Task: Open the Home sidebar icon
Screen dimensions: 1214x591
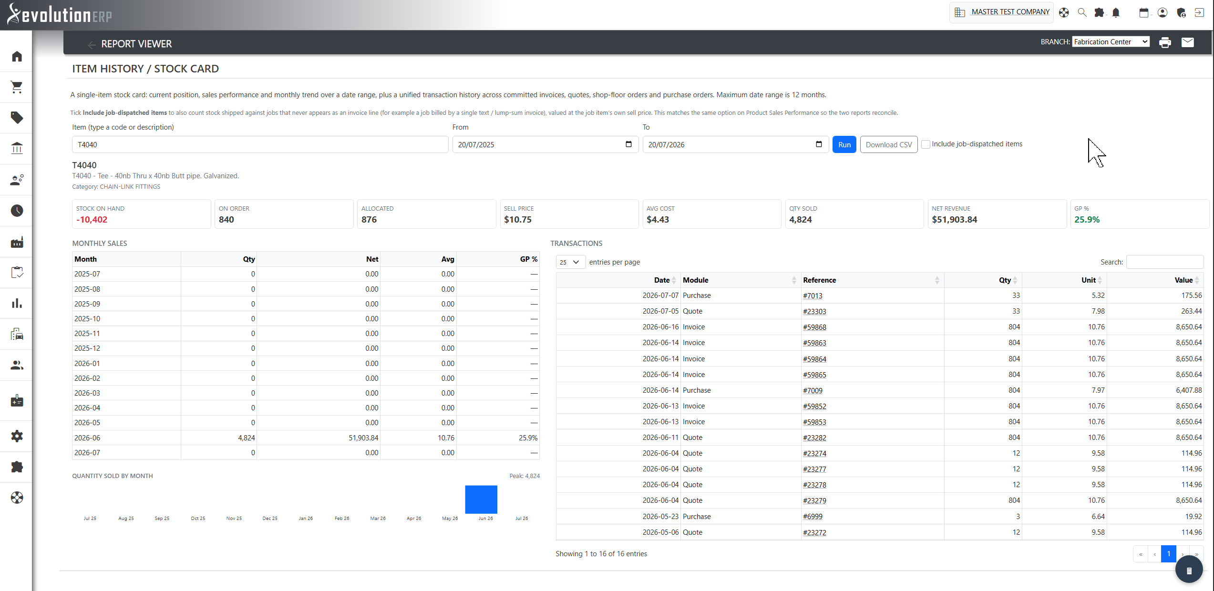Action: [17, 56]
